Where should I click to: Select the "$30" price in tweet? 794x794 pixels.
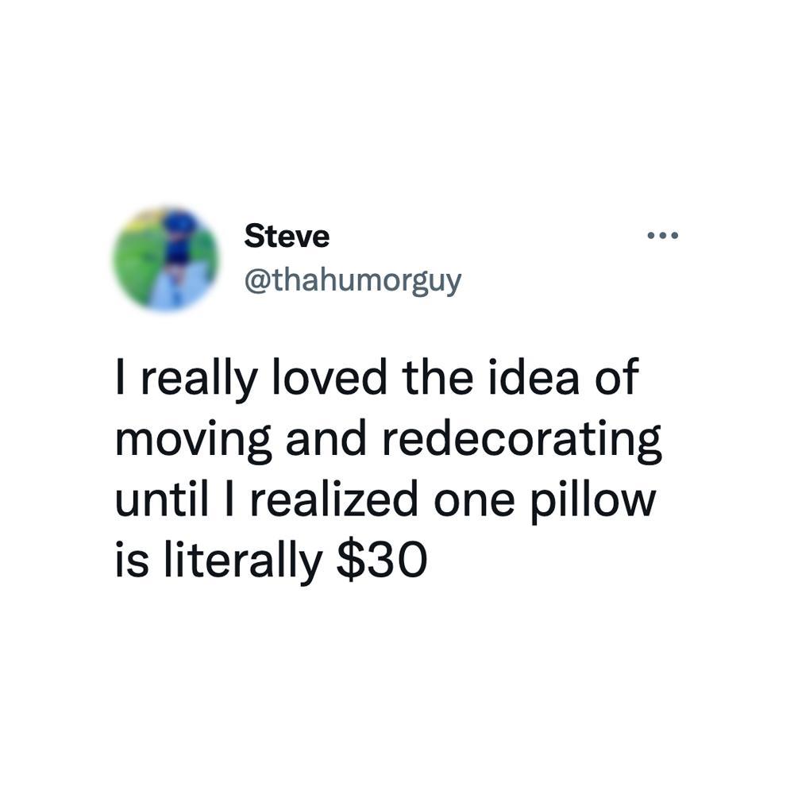coord(383,561)
